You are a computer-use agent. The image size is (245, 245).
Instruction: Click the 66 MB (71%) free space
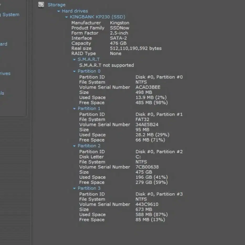pyautogui.click(x=150, y=140)
